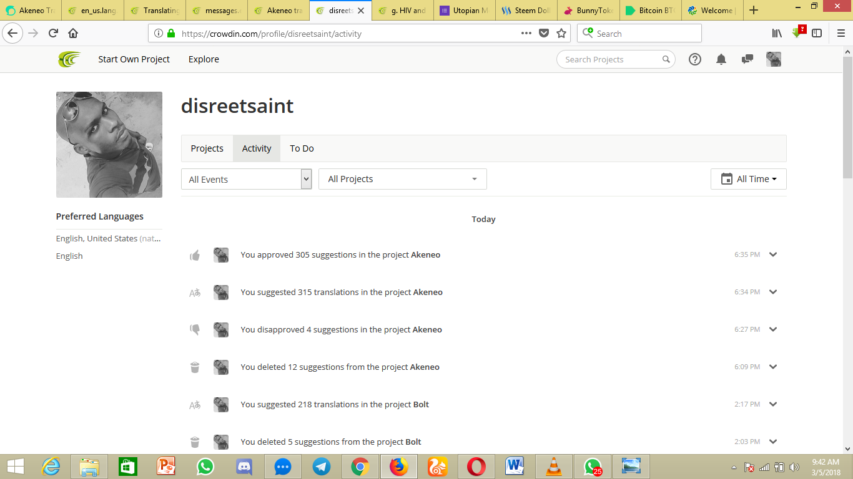Open page actions three-dots in address bar

[x=526, y=33]
